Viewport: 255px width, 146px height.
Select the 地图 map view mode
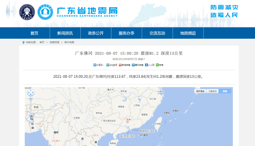coord(225,91)
